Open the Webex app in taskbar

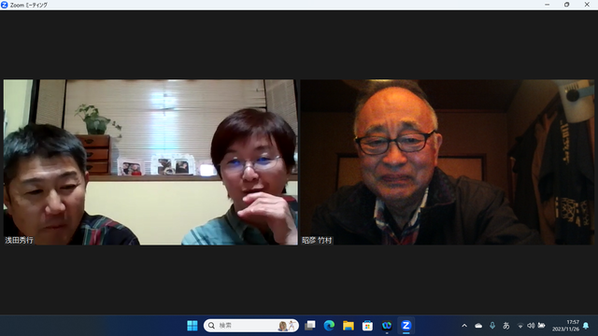click(387, 326)
